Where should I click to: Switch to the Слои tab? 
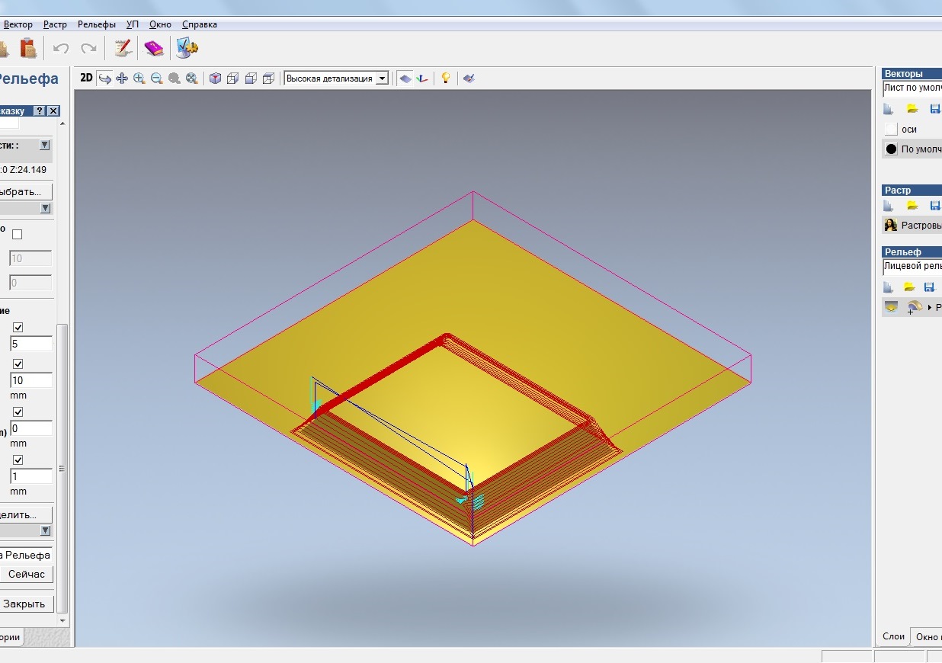[894, 636]
